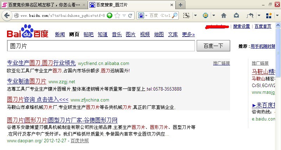Image resolution: width=281 pixels, height=150 pixels.
Task: Go to 百度首页 link
Action: [x=263, y=26]
